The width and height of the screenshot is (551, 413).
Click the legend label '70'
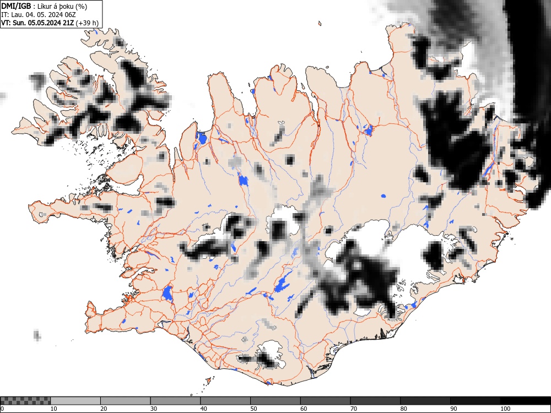tap(354, 409)
